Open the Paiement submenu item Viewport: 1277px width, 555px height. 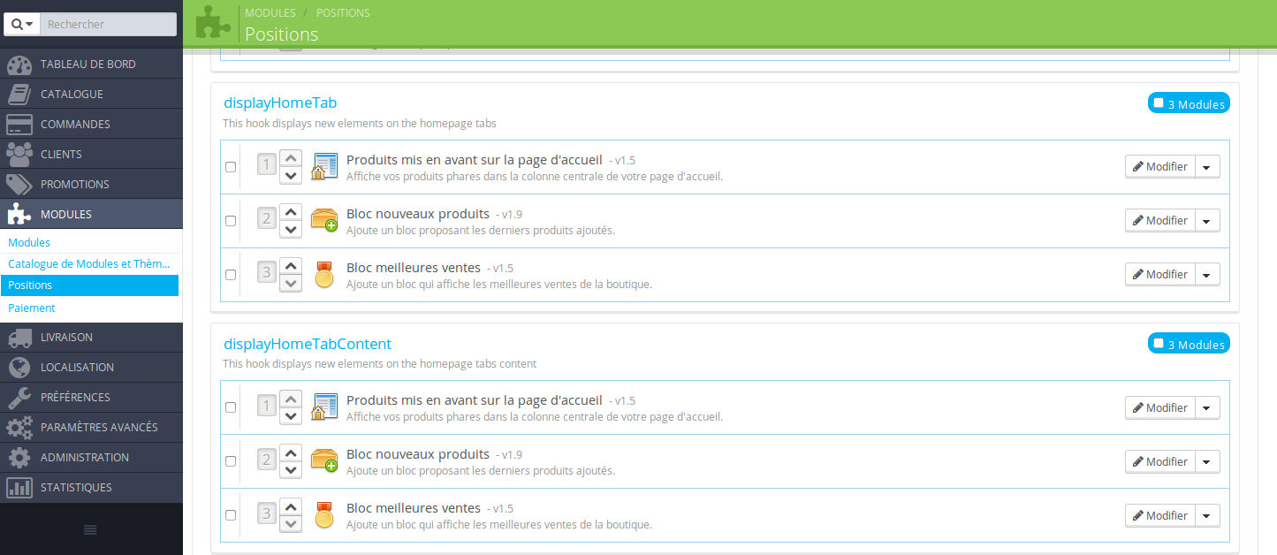pos(32,308)
